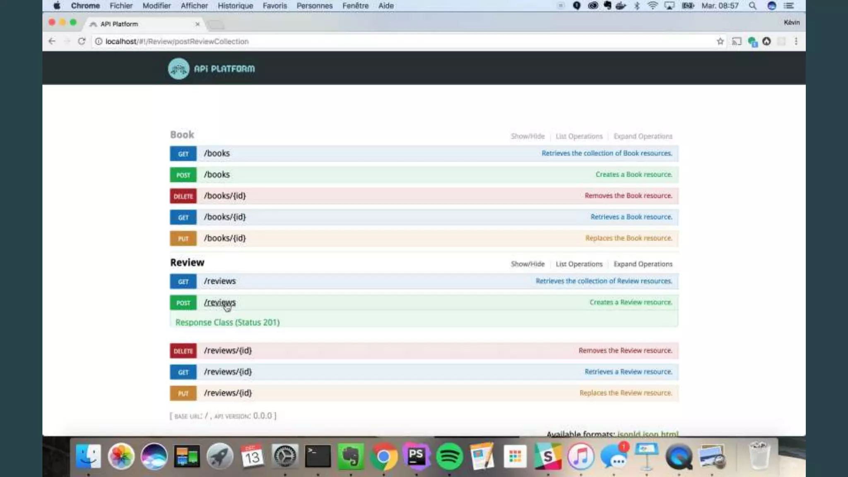The image size is (848, 477).
Task: Expand the GET /books operation row
Action: (217, 154)
